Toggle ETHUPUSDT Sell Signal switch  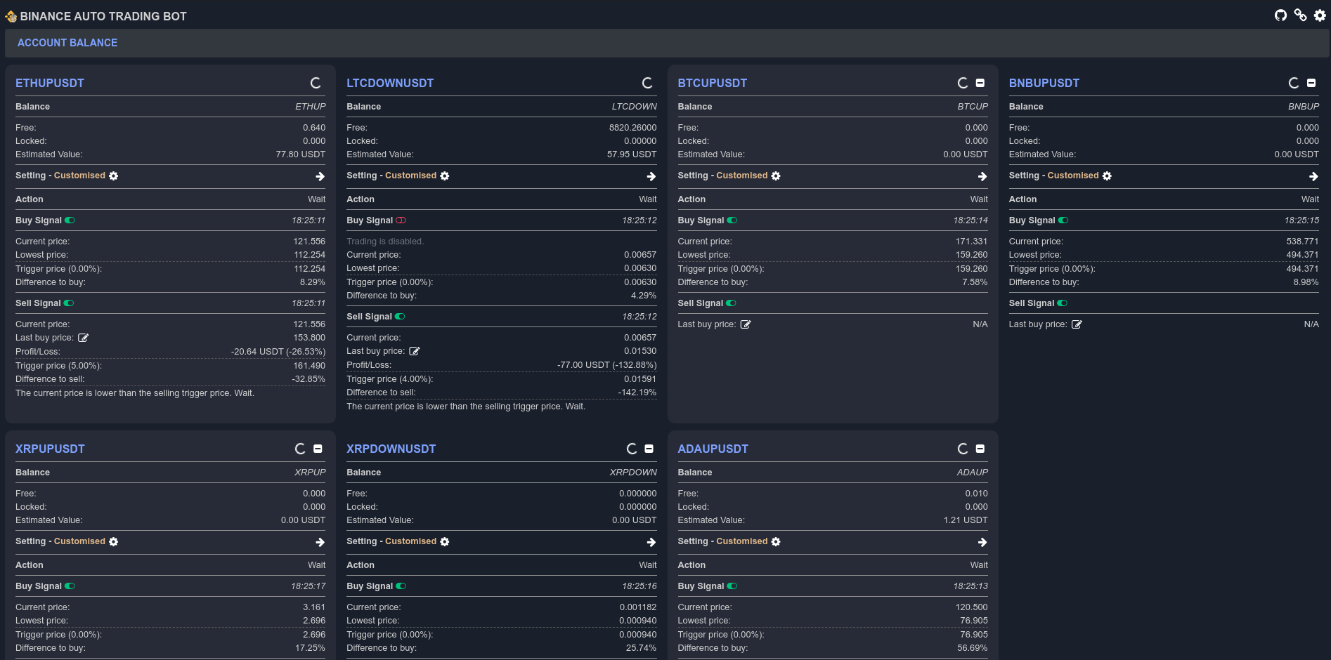click(x=69, y=303)
